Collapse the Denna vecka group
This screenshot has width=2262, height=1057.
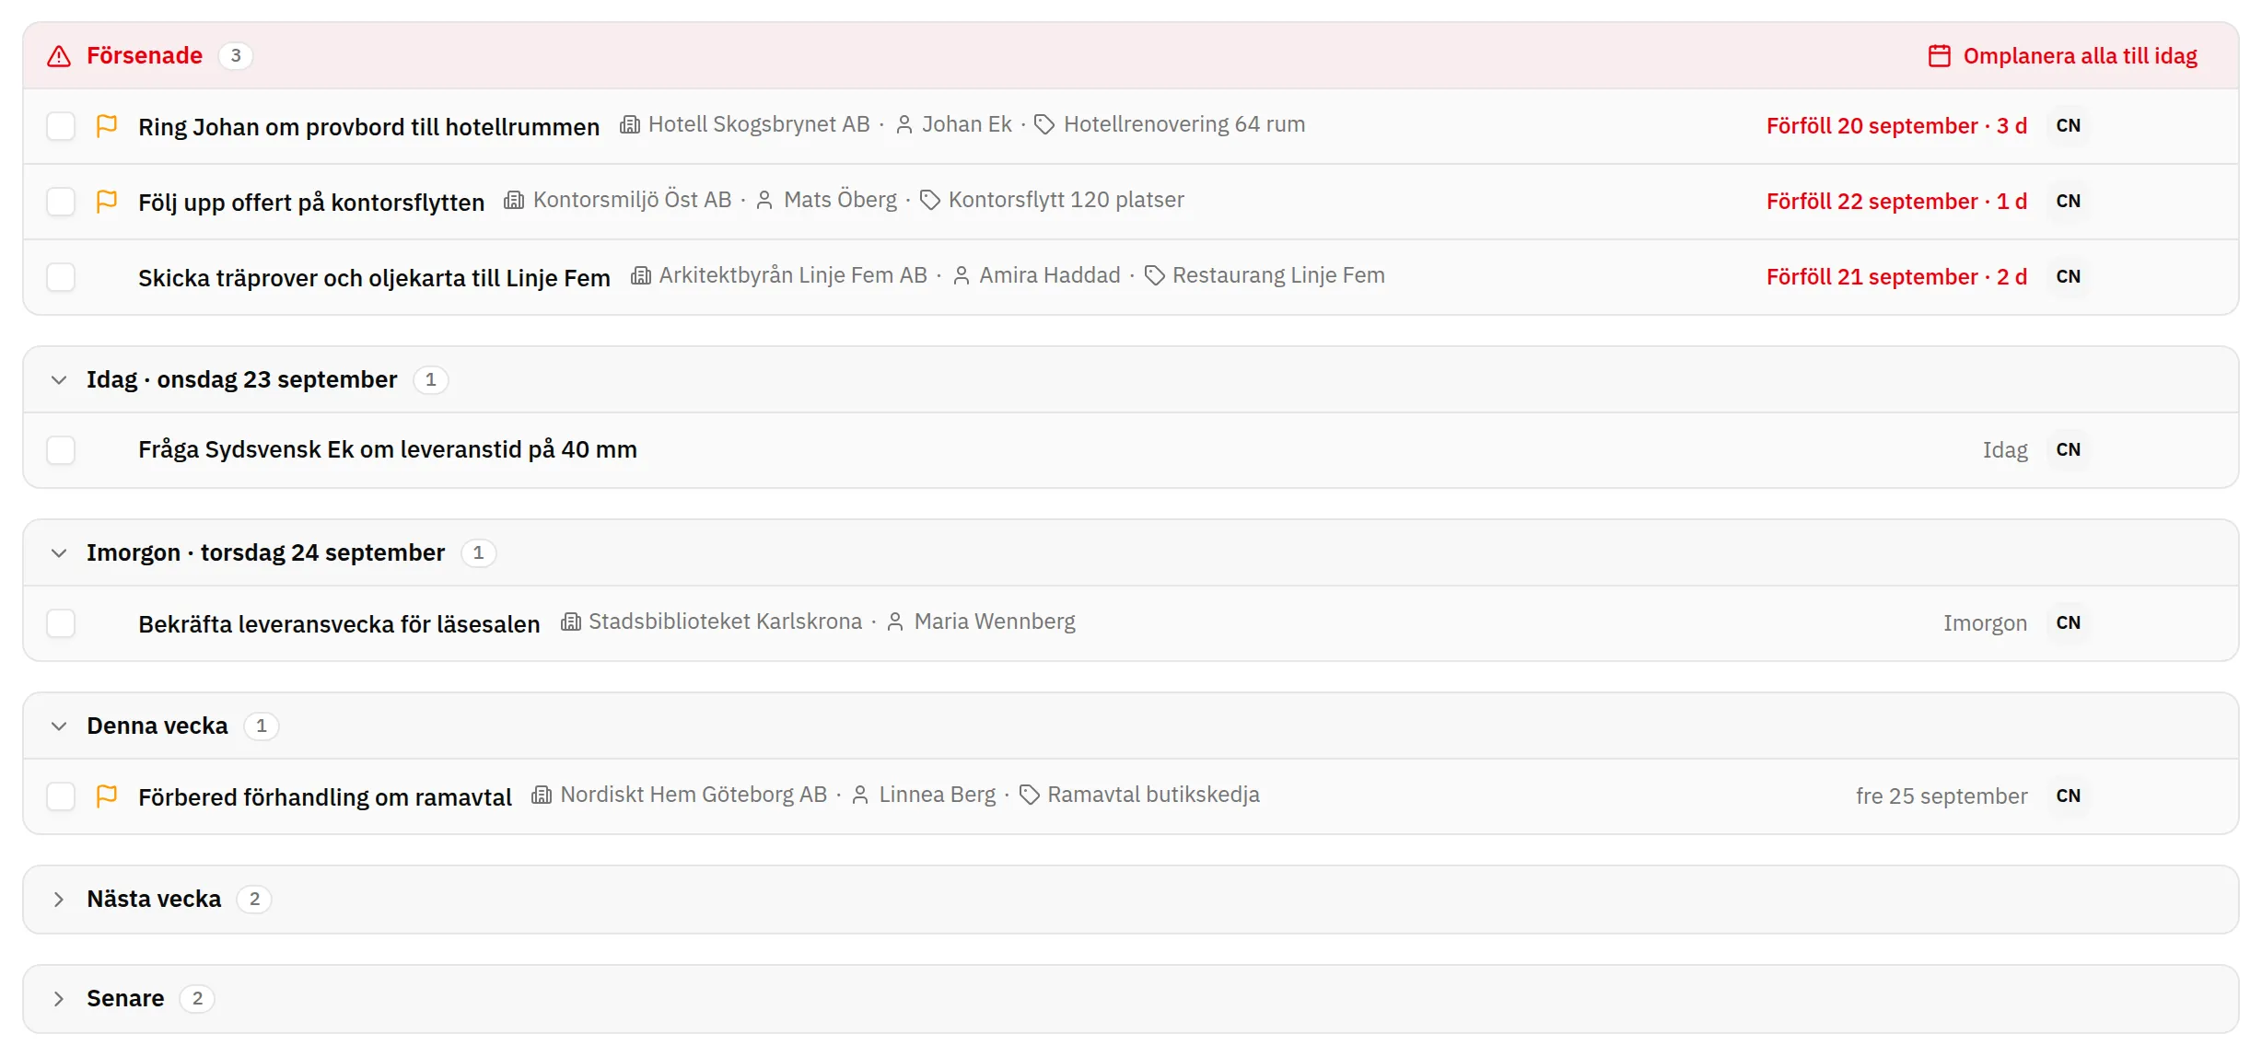59,726
